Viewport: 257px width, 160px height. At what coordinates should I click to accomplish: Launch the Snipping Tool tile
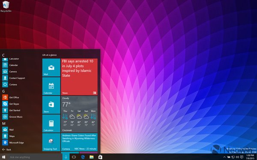[x=51, y=142]
